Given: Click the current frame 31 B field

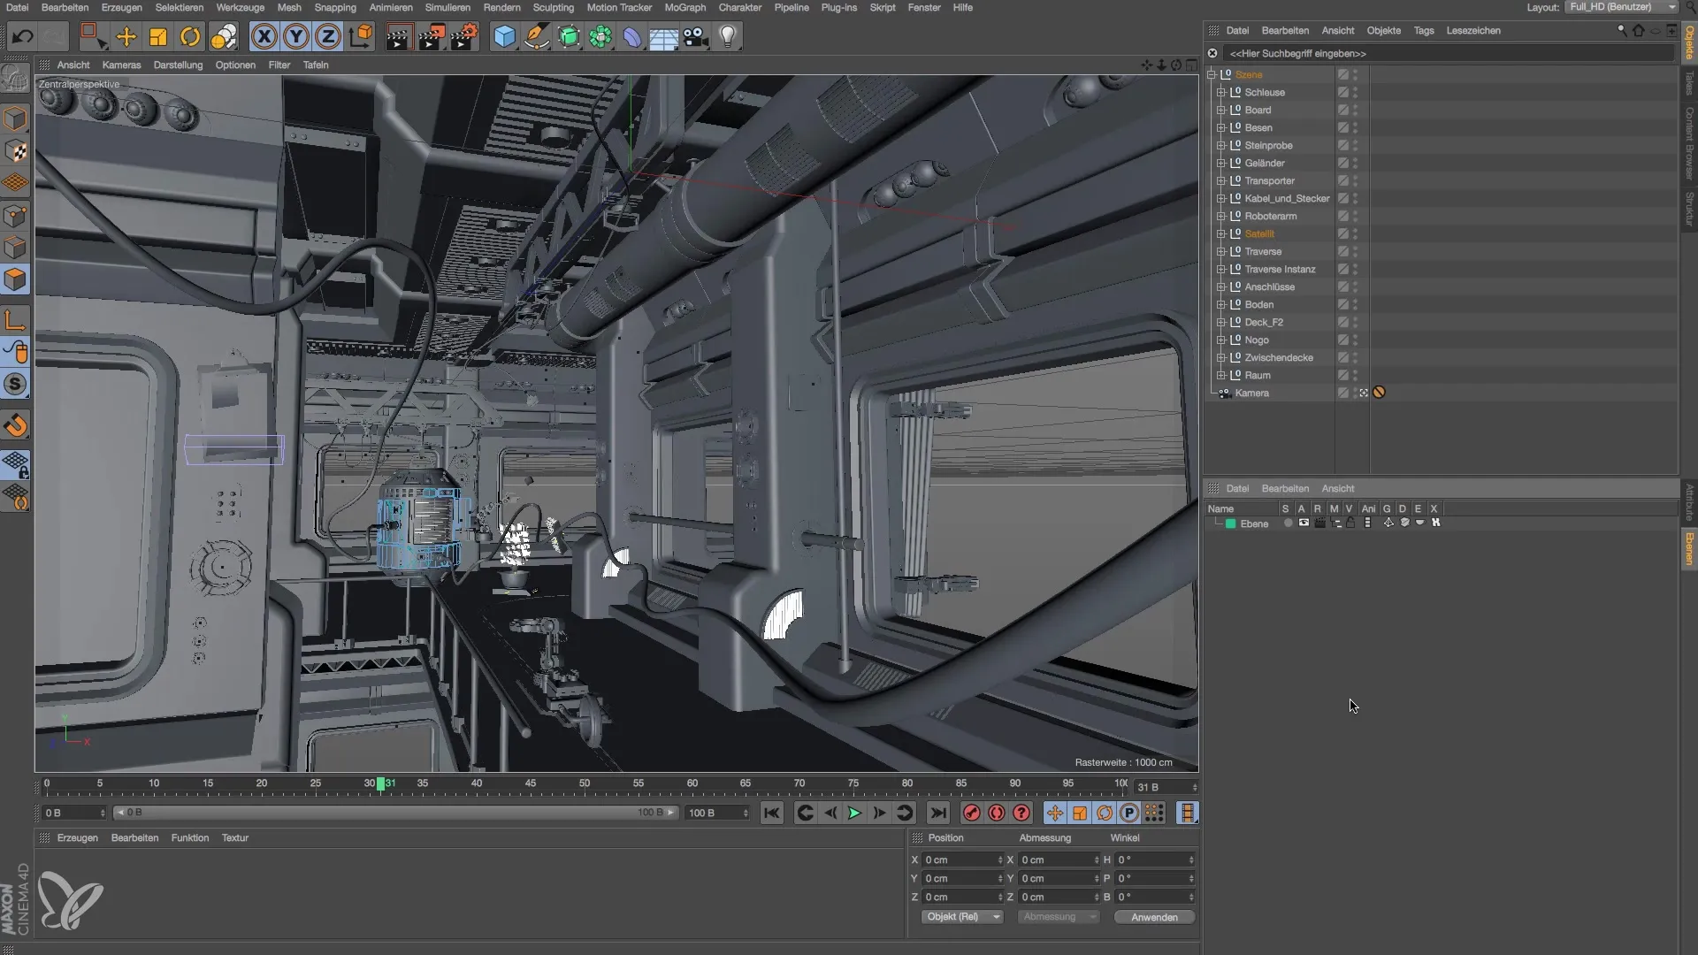Looking at the screenshot, I should coord(1166,787).
